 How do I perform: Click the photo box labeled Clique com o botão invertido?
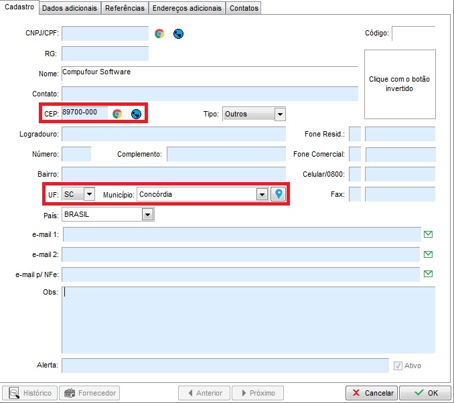pos(399,84)
